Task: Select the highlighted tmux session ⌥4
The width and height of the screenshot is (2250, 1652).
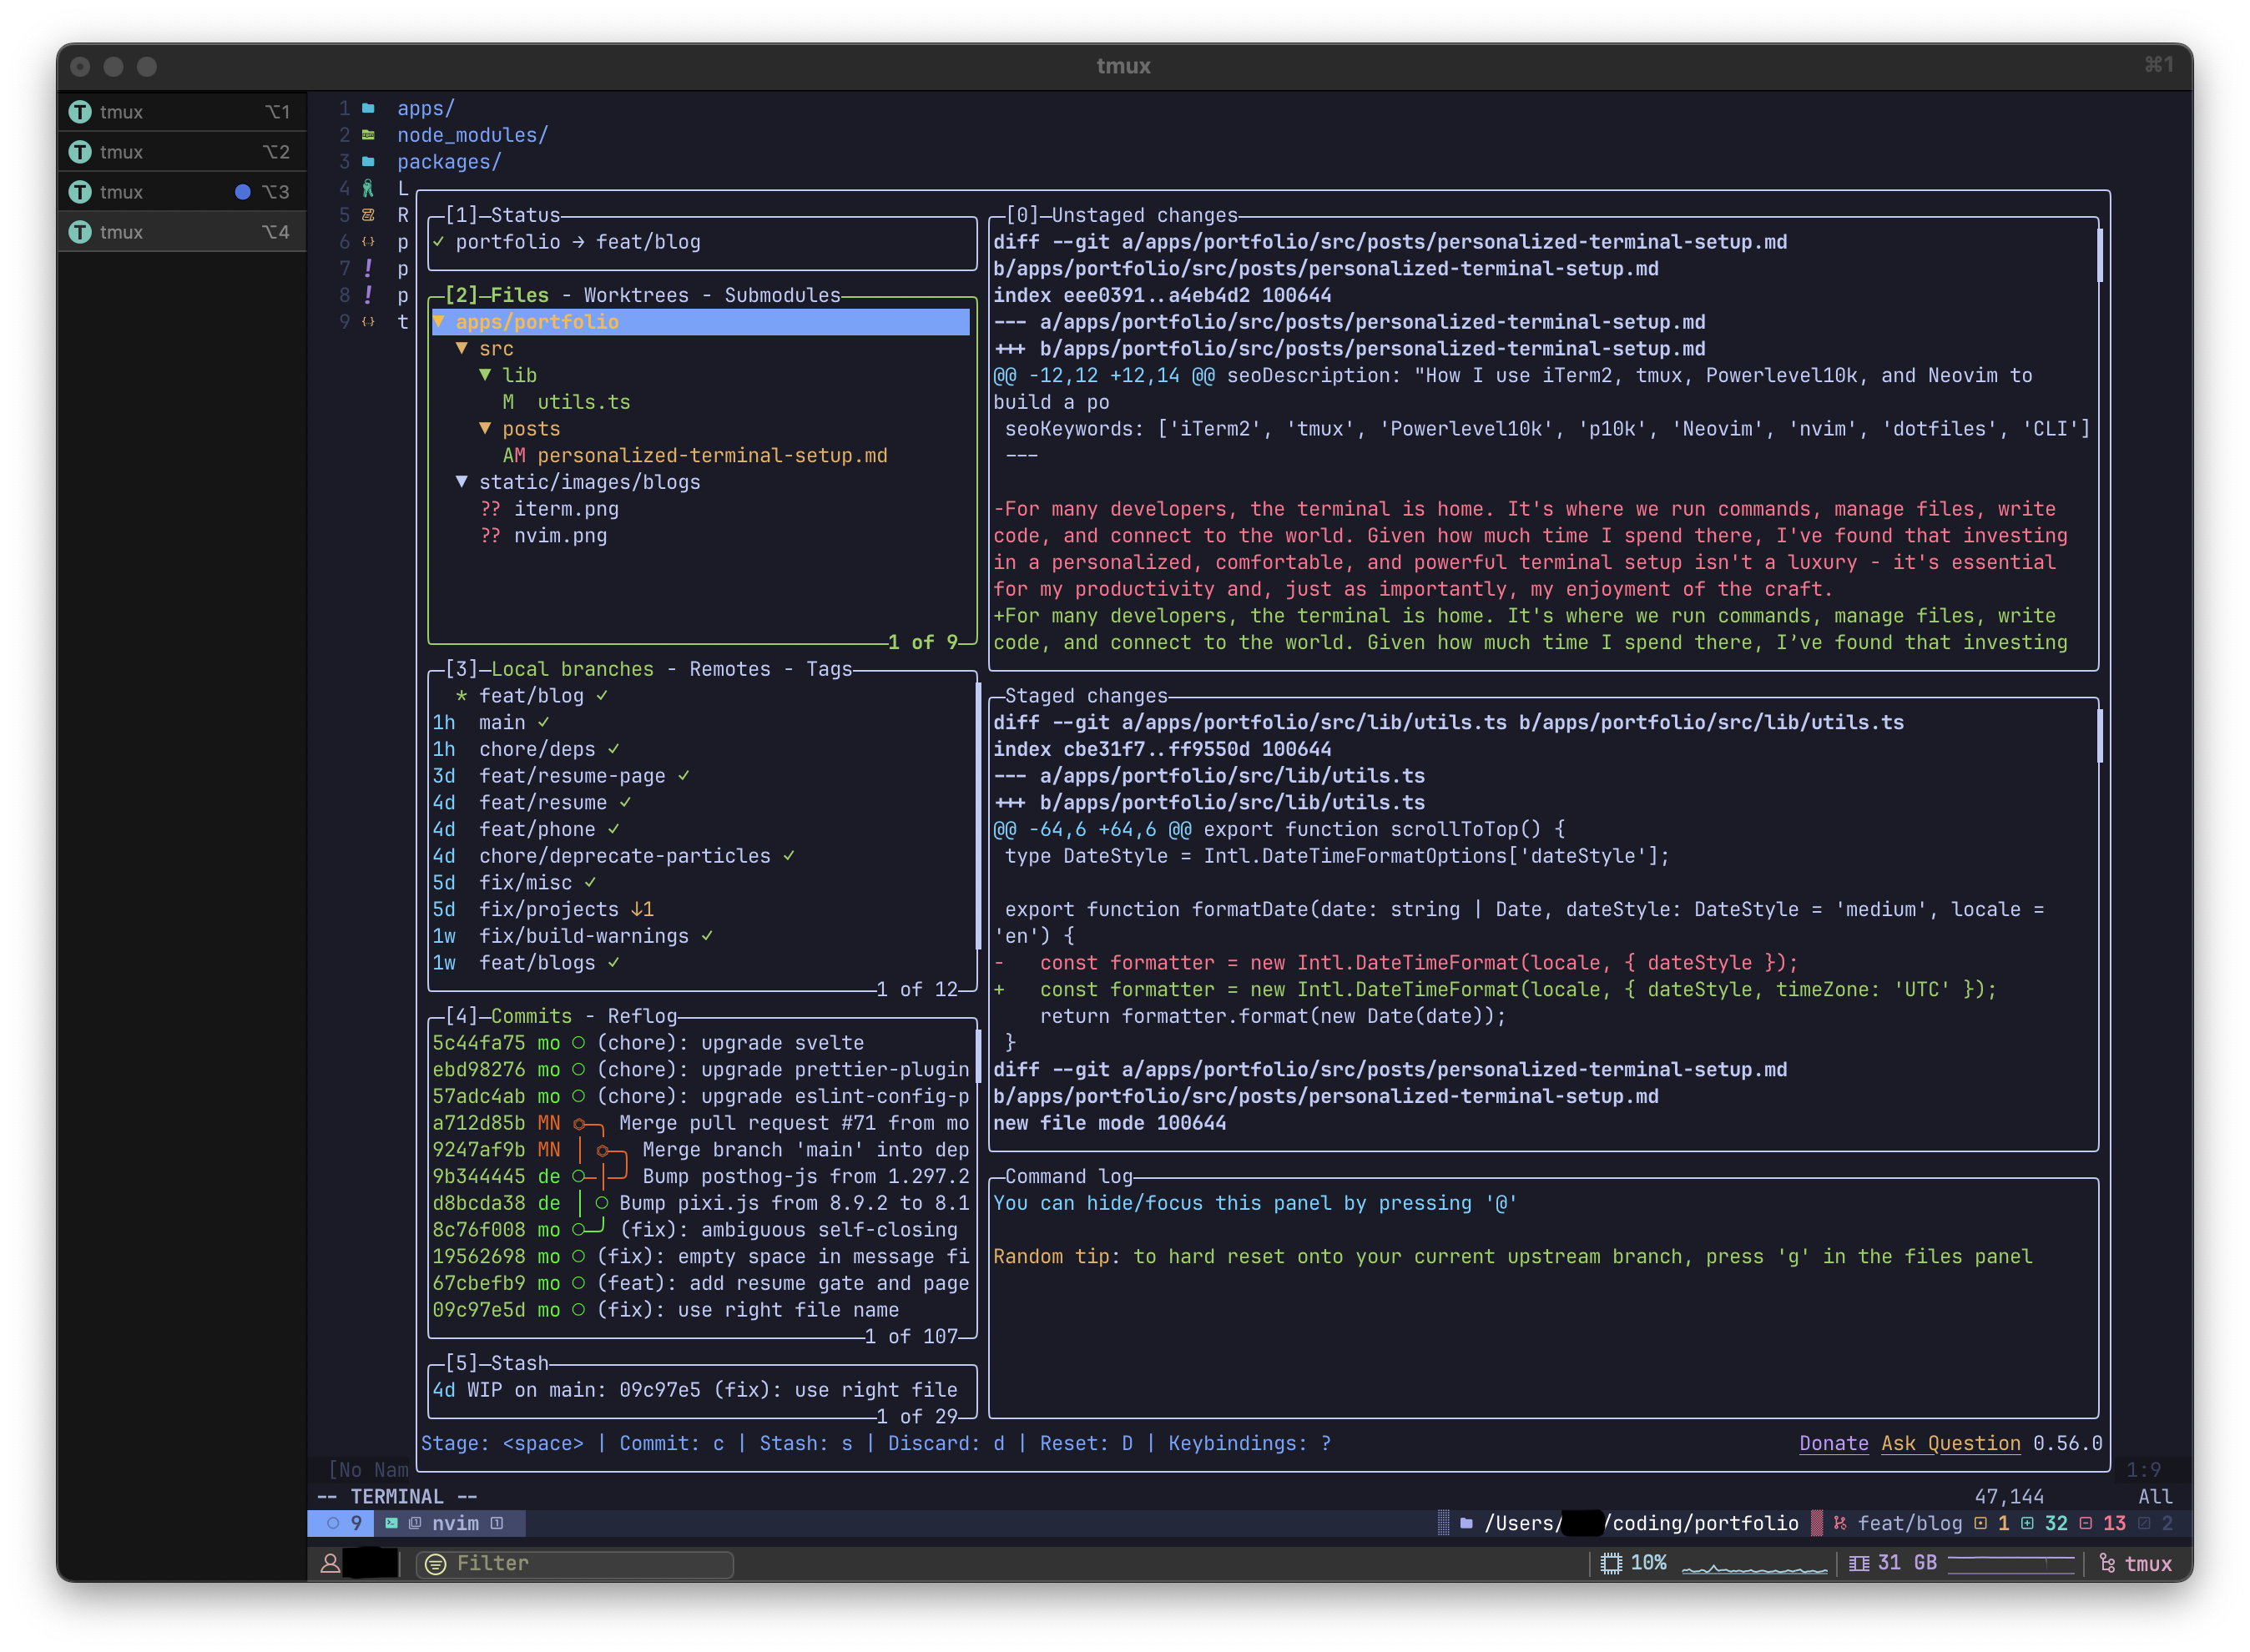Action: [181, 232]
